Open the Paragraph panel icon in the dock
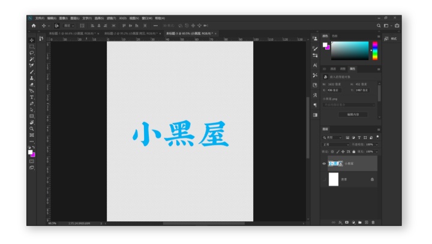 315,105
